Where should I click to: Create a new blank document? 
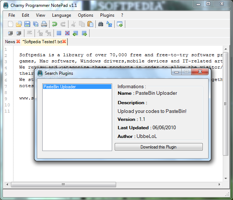11,24
